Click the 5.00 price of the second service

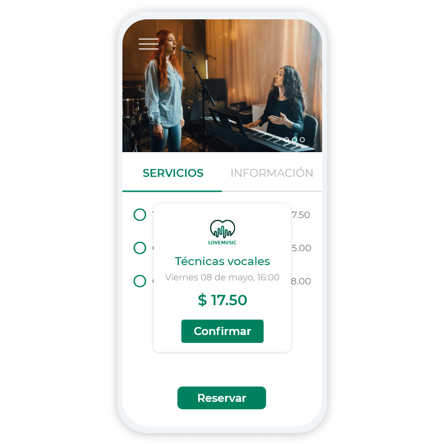[301, 248]
